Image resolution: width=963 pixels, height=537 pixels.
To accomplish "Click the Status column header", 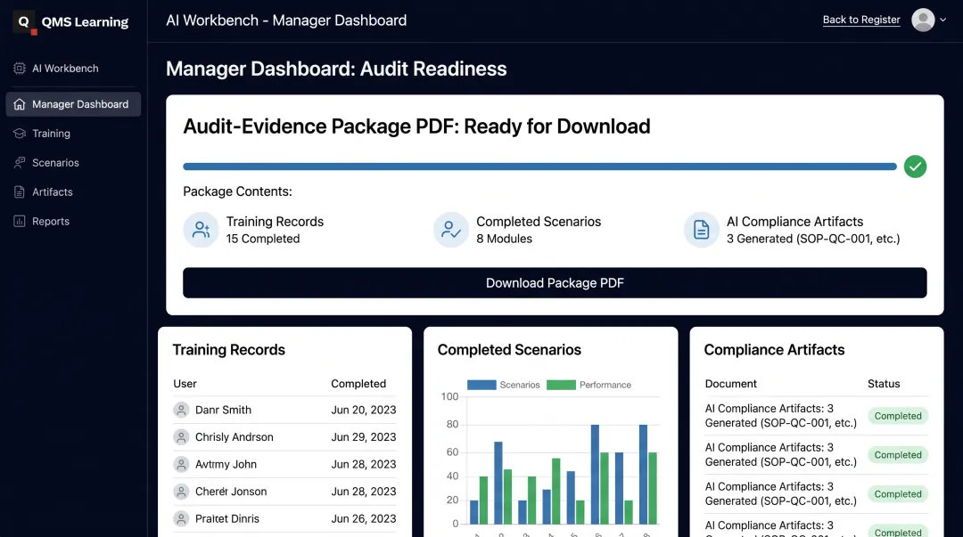I will [884, 384].
